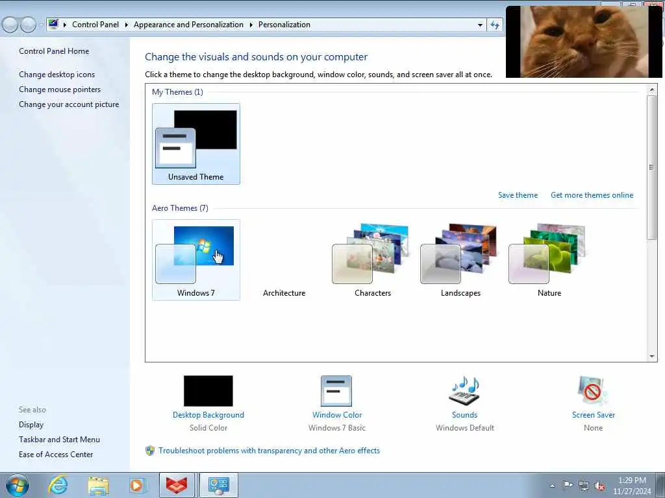Viewport: 665px width, 498px height.
Task: Launch Internet Explorer from taskbar
Action: (x=58, y=485)
